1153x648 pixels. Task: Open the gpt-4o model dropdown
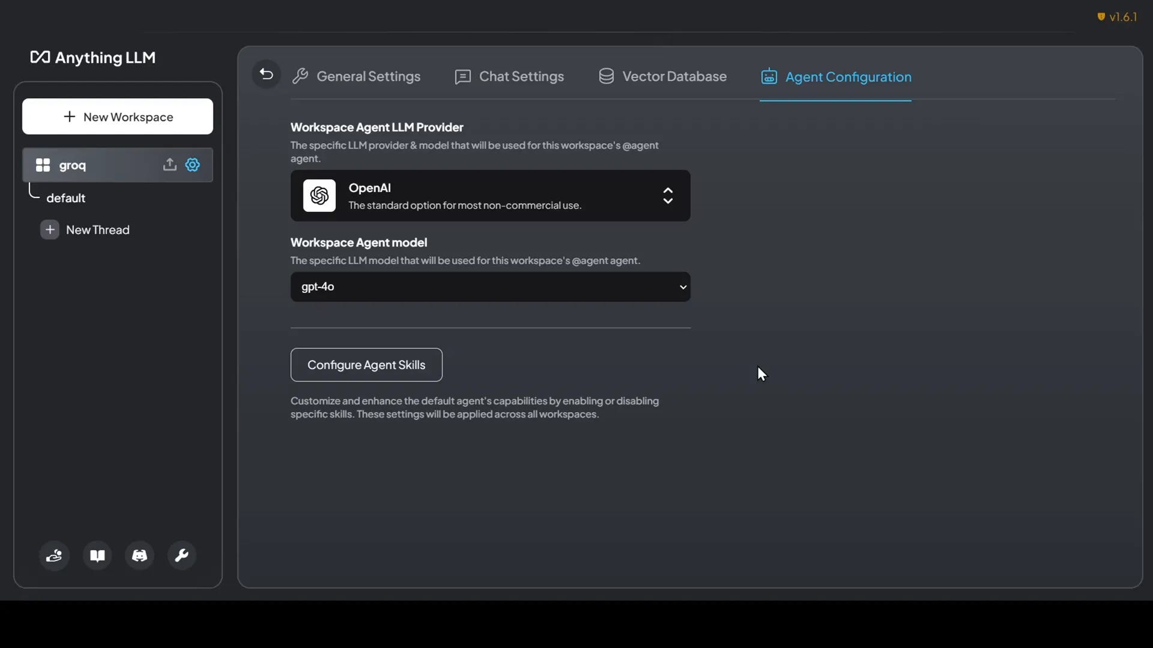[489, 287]
